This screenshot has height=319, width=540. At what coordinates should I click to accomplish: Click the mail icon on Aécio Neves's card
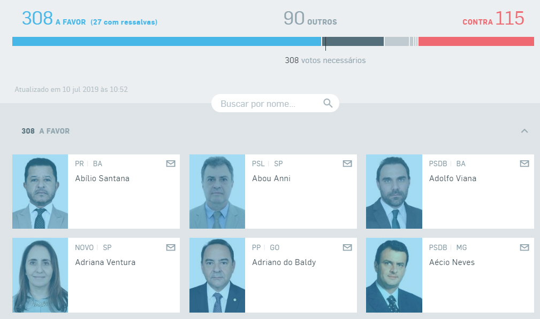[x=524, y=247]
